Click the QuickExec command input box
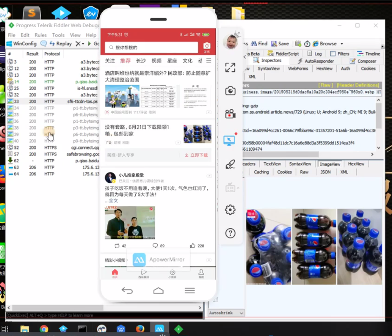 click(x=104, y=315)
